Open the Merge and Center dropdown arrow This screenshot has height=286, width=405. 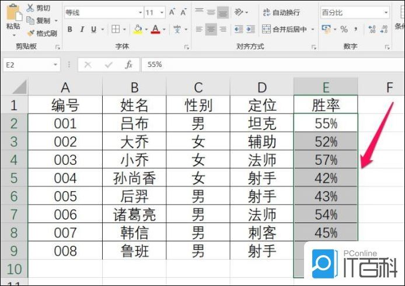coord(313,29)
